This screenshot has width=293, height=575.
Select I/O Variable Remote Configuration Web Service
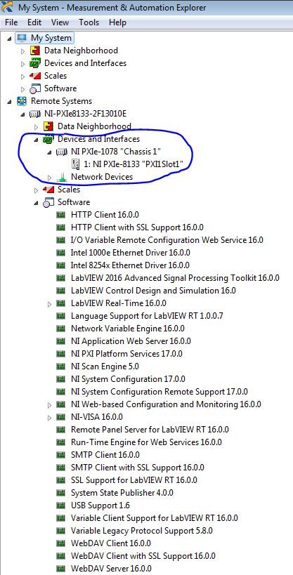click(167, 241)
